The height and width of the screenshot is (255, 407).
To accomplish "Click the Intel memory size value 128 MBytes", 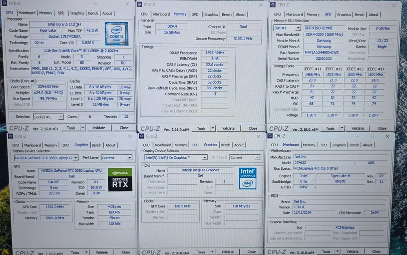I will coord(241,206).
